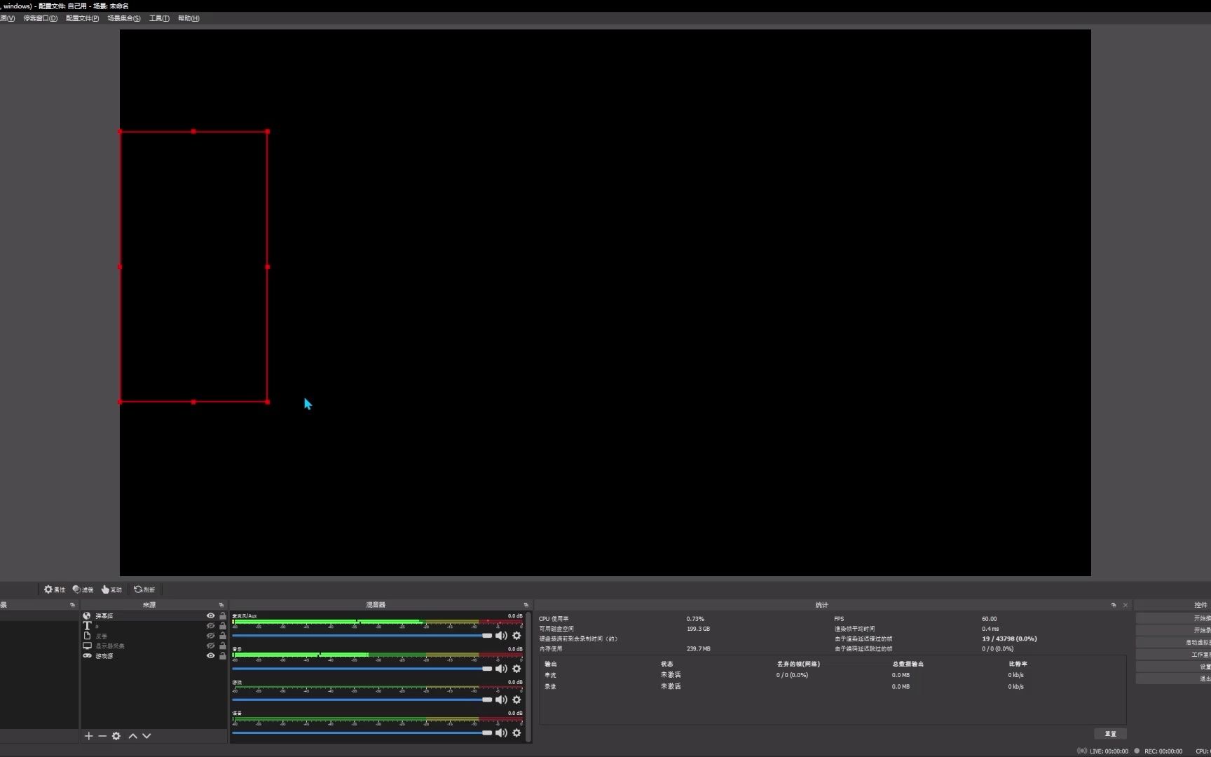Click the 工作室模式 studio mode button
This screenshot has width=1211, height=757.
click(1174, 655)
